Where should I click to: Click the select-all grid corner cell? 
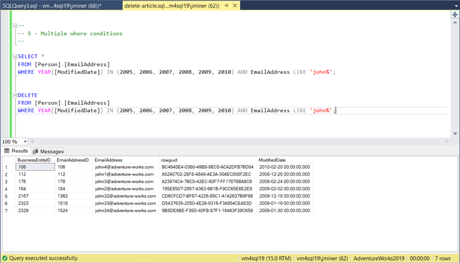coord(9,160)
